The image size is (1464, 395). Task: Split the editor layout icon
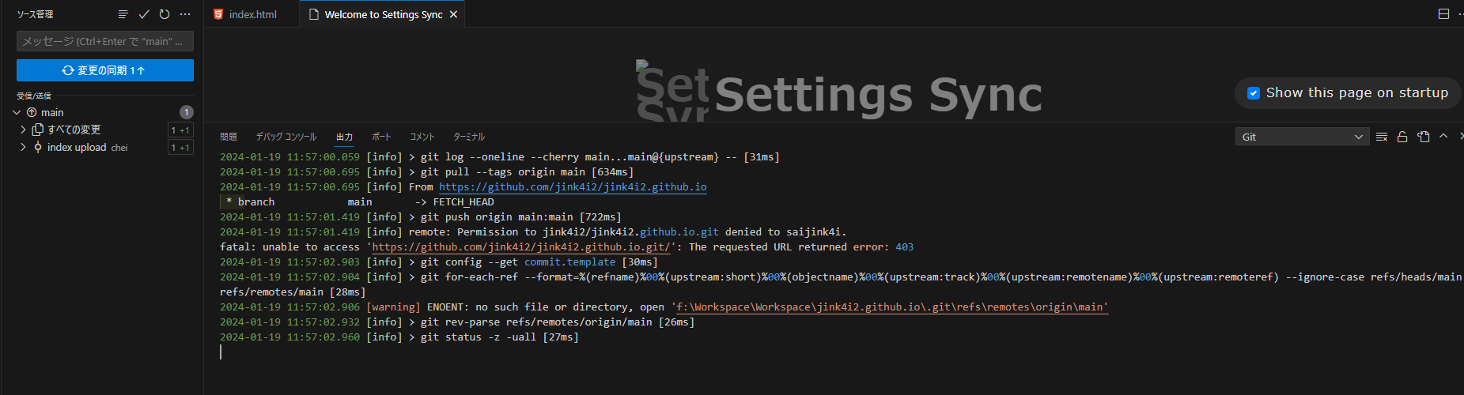click(1443, 14)
